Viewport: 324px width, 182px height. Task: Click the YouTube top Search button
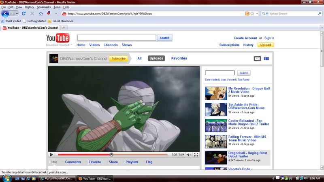pyautogui.click(x=164, y=38)
